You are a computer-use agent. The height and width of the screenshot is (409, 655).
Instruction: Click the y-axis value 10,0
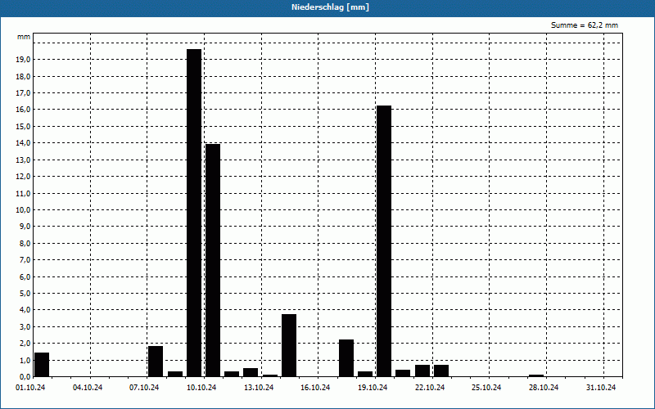click(x=24, y=210)
